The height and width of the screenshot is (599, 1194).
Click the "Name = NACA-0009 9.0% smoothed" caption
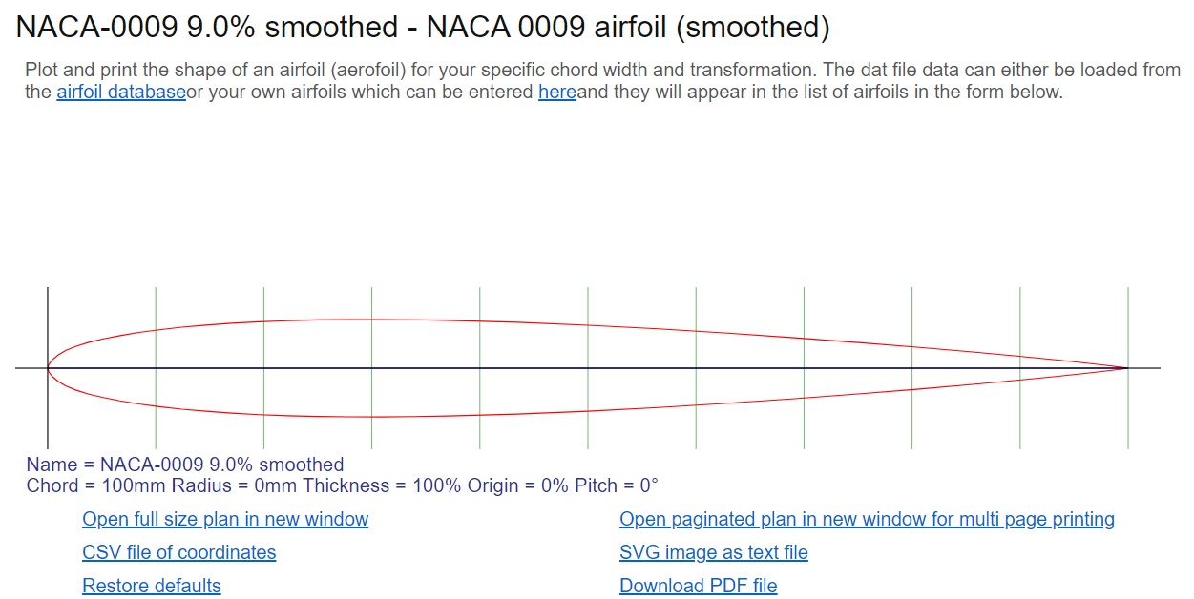tap(185, 465)
